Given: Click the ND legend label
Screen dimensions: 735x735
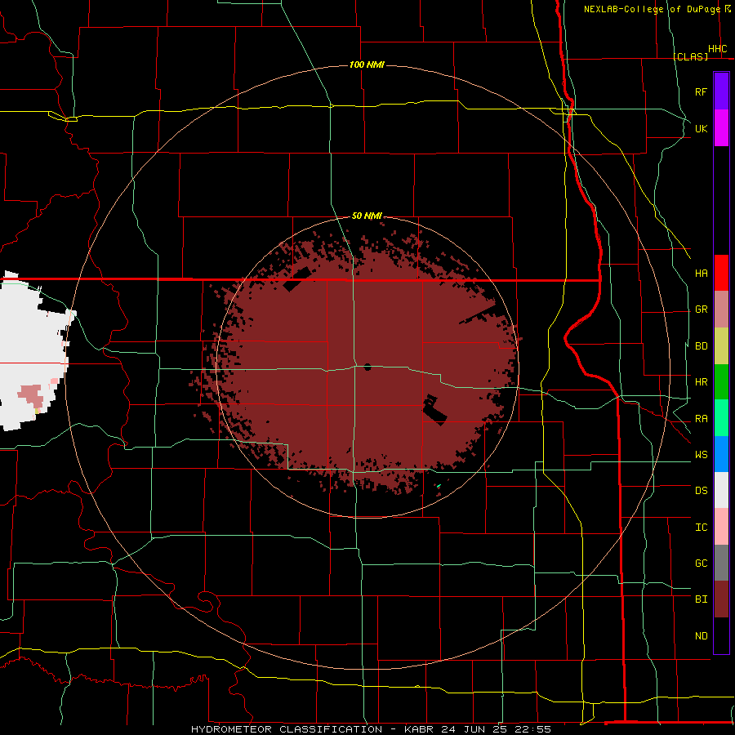Looking at the screenshot, I should (701, 636).
